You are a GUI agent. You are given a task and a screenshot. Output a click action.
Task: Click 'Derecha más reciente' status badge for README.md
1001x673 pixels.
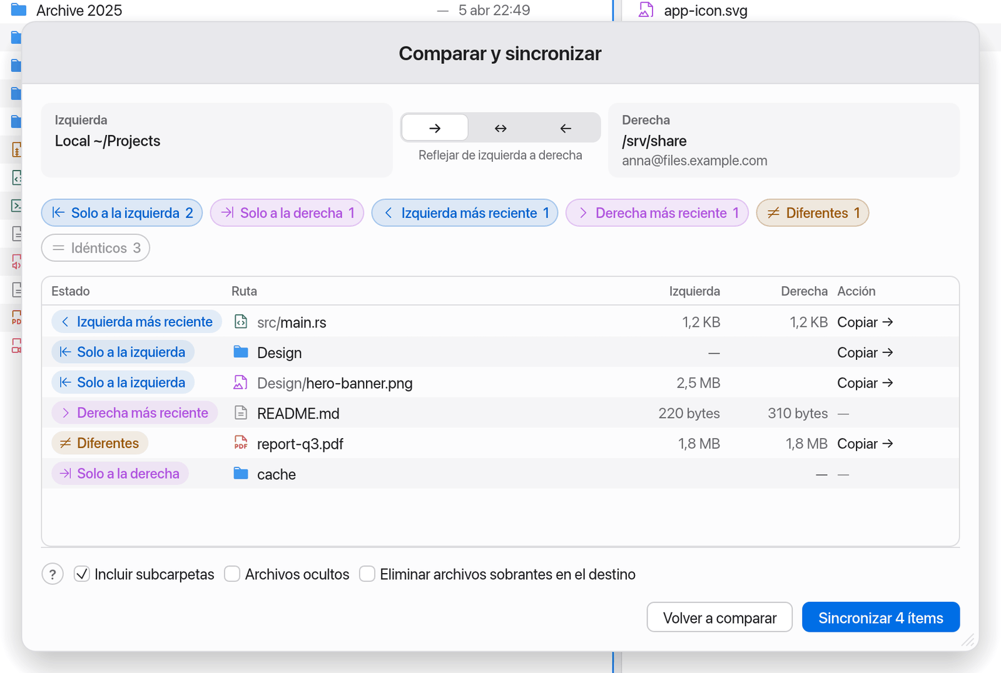[135, 413]
